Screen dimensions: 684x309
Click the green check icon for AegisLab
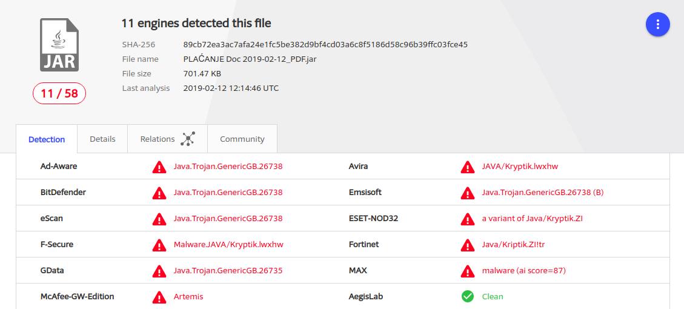coord(468,296)
